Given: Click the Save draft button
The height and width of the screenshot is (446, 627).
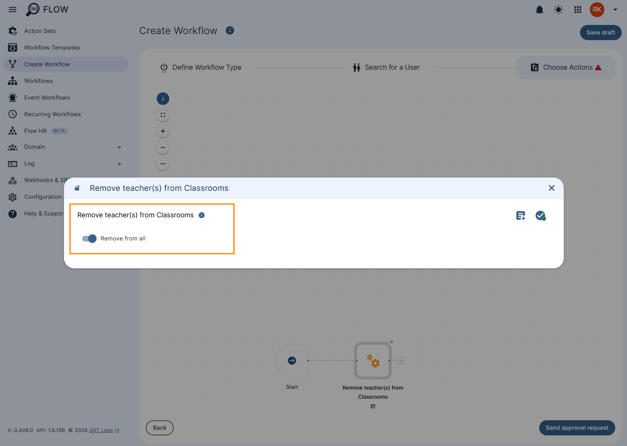Looking at the screenshot, I should (600, 33).
